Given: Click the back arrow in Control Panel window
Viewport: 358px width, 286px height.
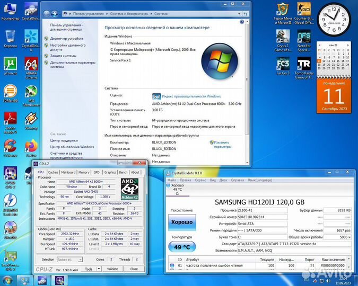Looking at the screenshot, I should (47, 14).
